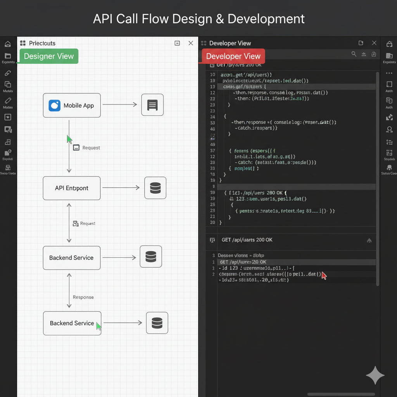
Task: Select the red Developer View tab
Action: click(x=233, y=56)
